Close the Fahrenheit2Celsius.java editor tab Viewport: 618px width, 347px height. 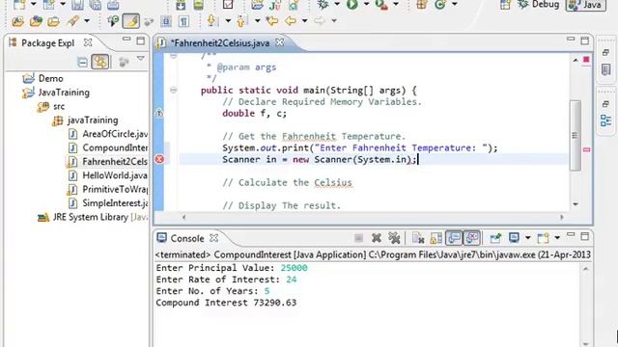click(279, 42)
